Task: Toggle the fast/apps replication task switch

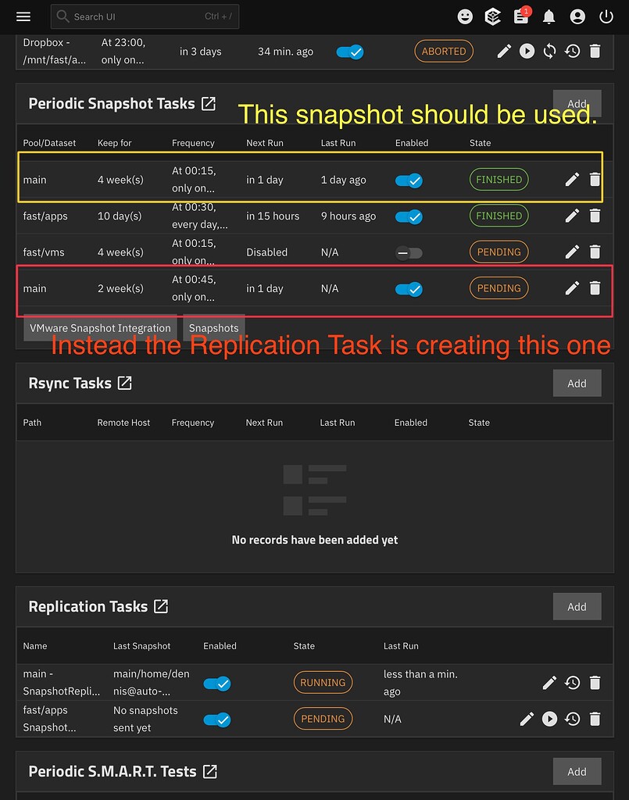Action: (x=217, y=718)
